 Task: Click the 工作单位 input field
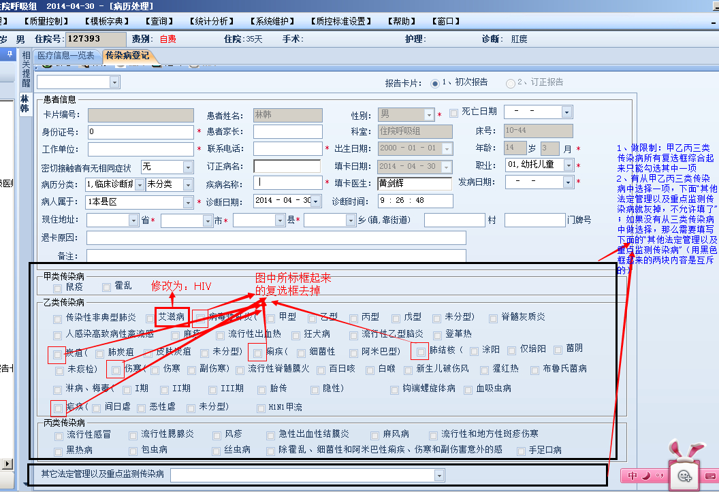141,149
